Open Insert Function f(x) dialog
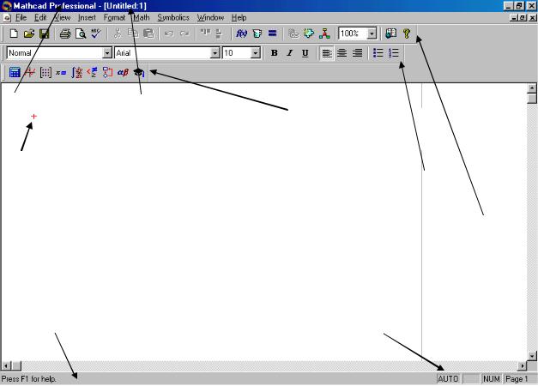The image size is (538, 386). [242, 33]
